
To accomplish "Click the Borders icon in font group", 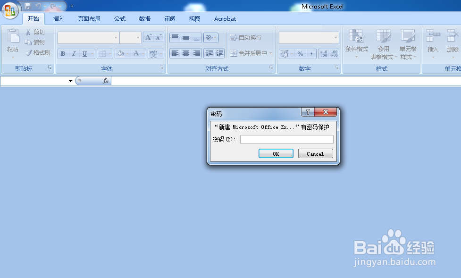I will pos(102,53).
